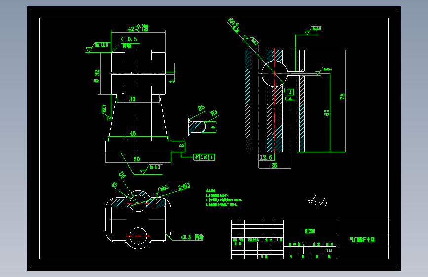This screenshot has width=428, height=277.
Task: Pick the Ra 6.3 roughness symbol below the base
Action: (x=152, y=169)
